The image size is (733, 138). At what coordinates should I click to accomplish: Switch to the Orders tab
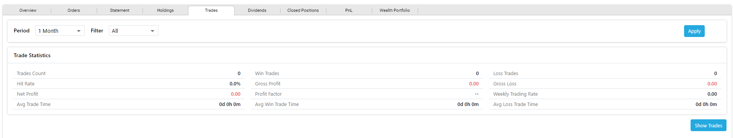pos(74,10)
